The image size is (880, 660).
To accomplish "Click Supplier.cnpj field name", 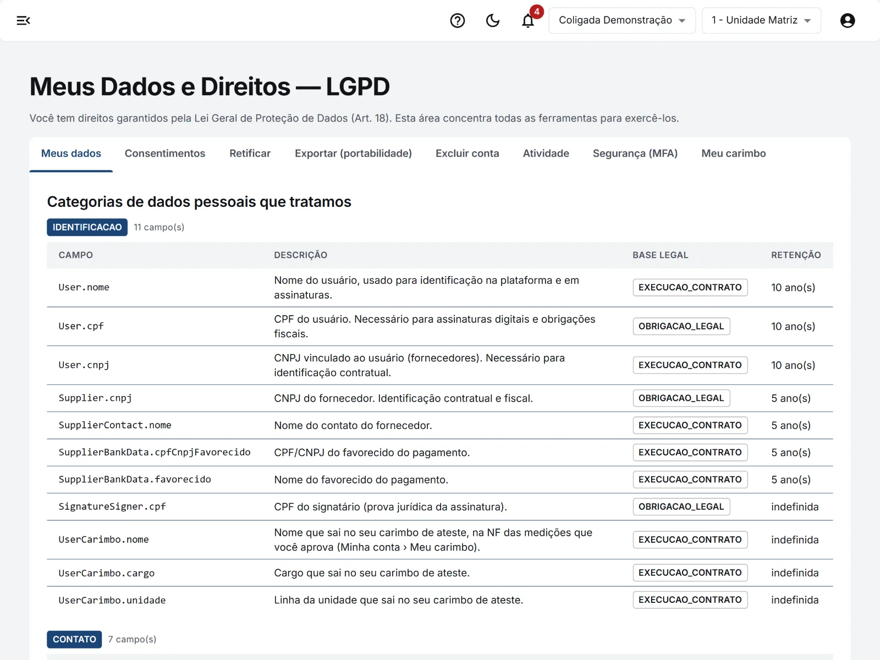I will 95,398.
